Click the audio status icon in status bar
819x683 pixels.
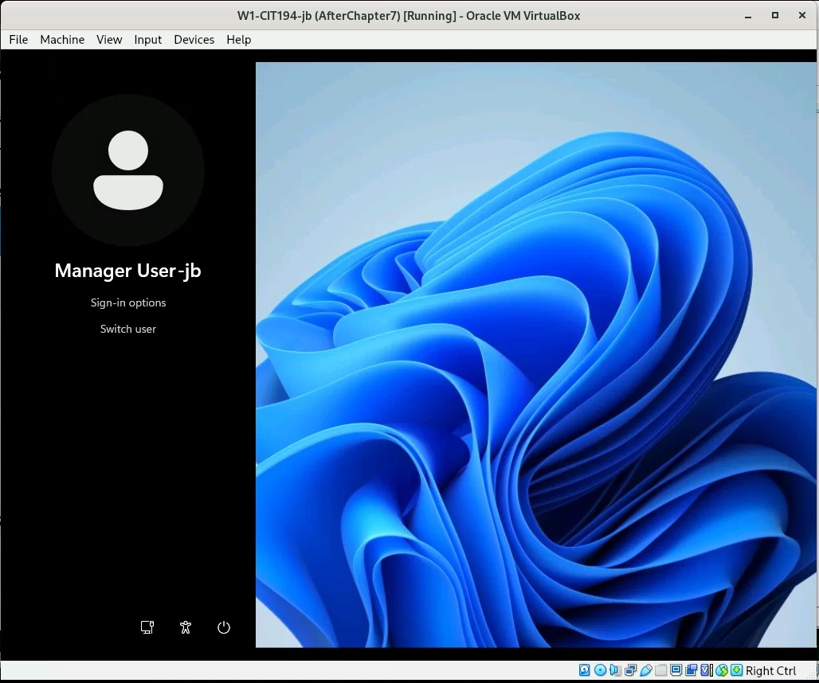pyautogui.click(x=615, y=670)
